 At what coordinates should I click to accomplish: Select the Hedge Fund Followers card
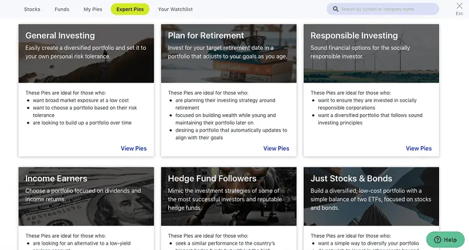coord(229,196)
